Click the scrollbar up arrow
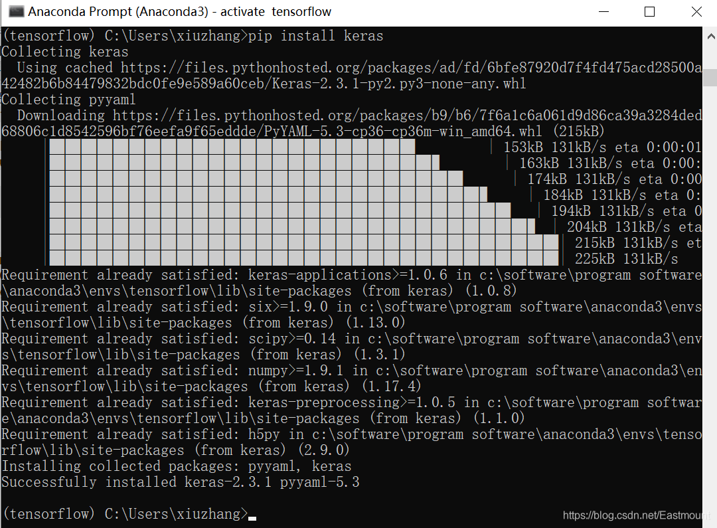Viewport: 717px width, 528px height. pos(711,36)
